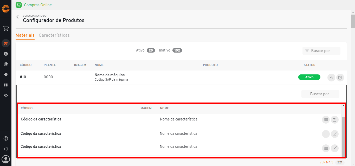Open the options list of the third característica row

pos(326,148)
